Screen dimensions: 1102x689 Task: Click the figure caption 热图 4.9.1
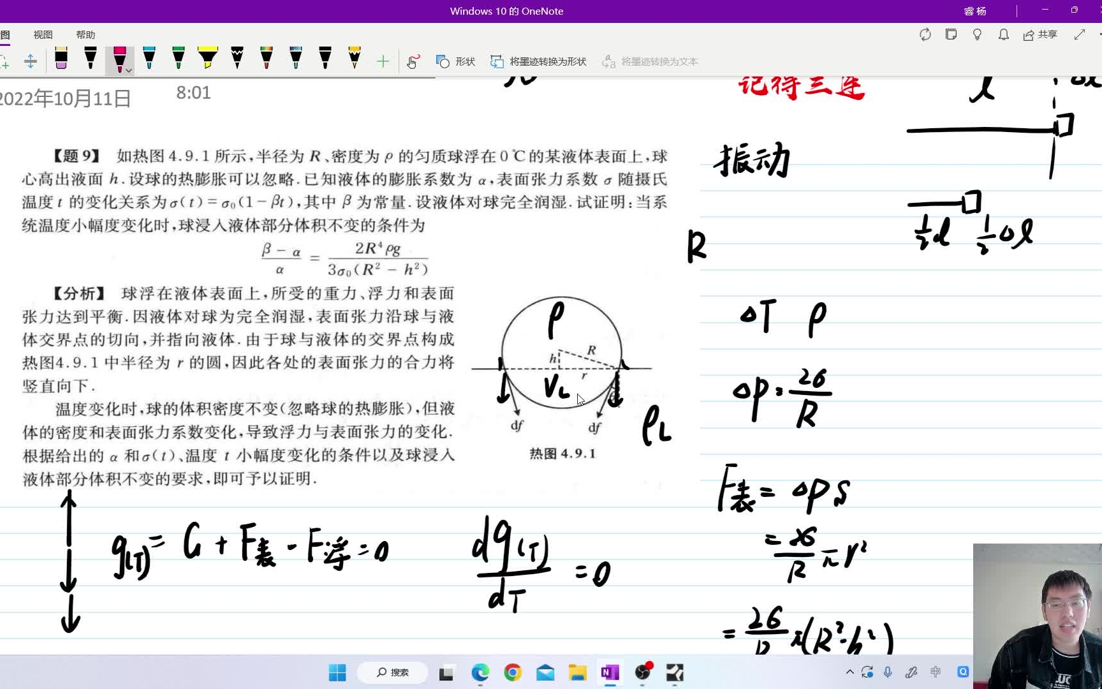(562, 454)
